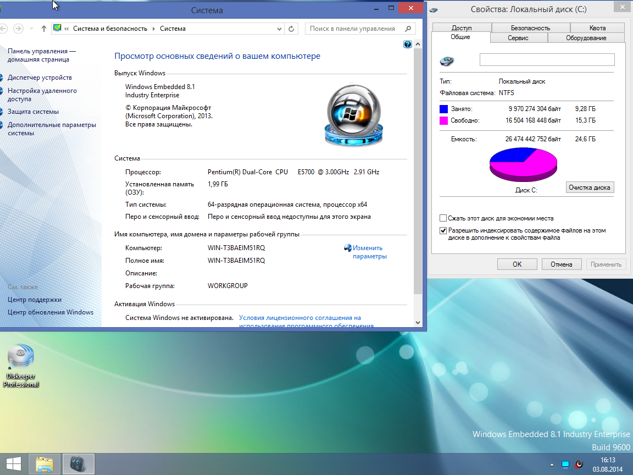Screen dimensions: 633x475
Task: Switch to the 'Доступ' tab
Action: tap(462, 28)
